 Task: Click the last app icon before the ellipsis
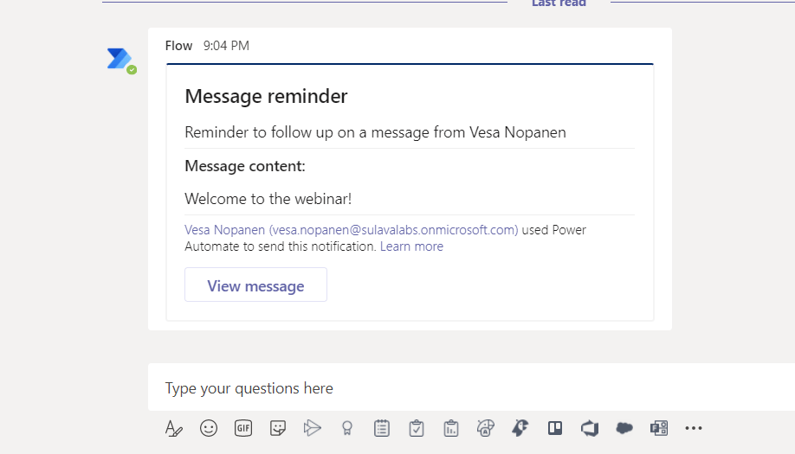659,428
